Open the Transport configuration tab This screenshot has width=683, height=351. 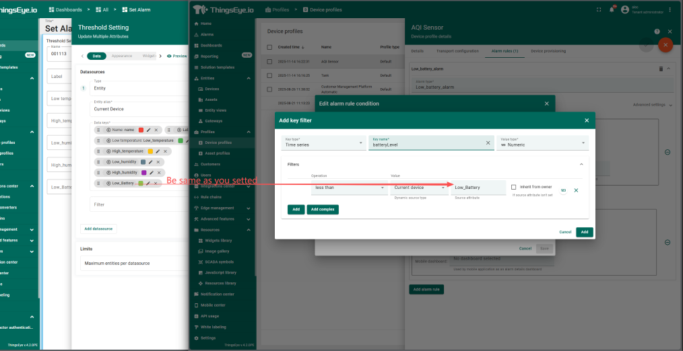point(454,51)
